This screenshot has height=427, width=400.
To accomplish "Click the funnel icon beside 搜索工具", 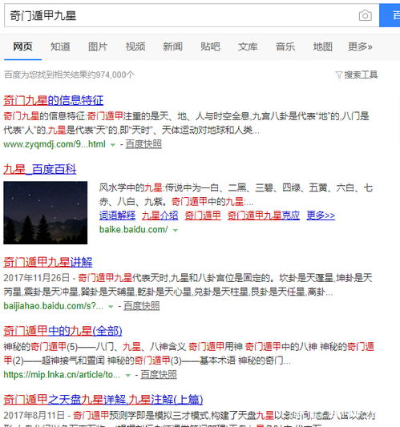I will click(339, 75).
